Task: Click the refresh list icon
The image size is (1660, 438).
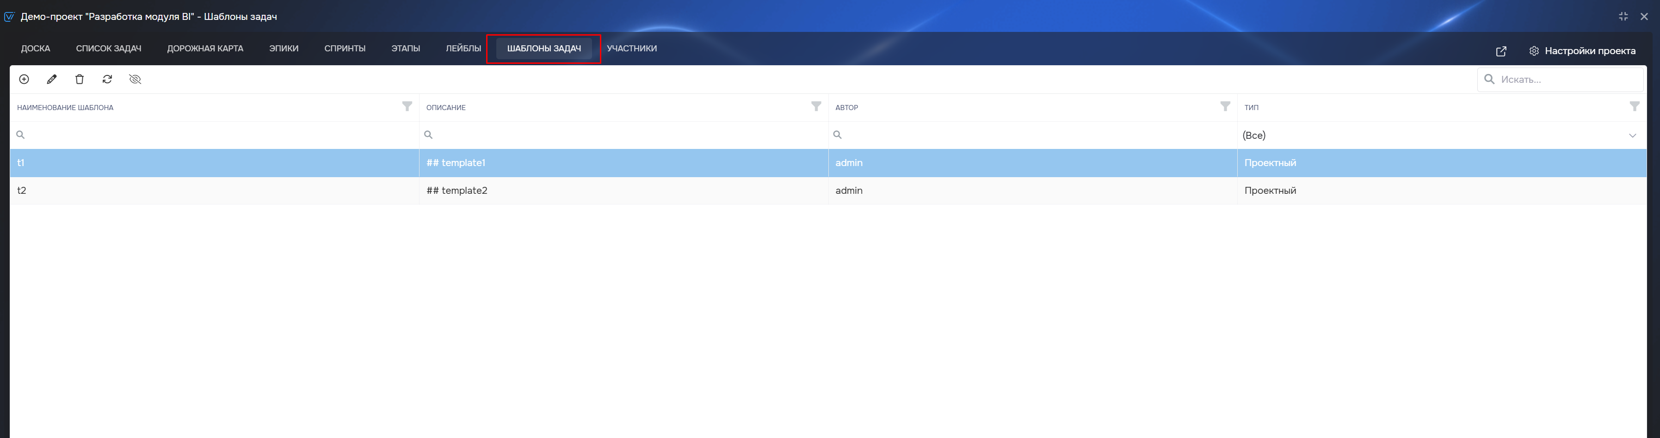Action: [x=107, y=79]
